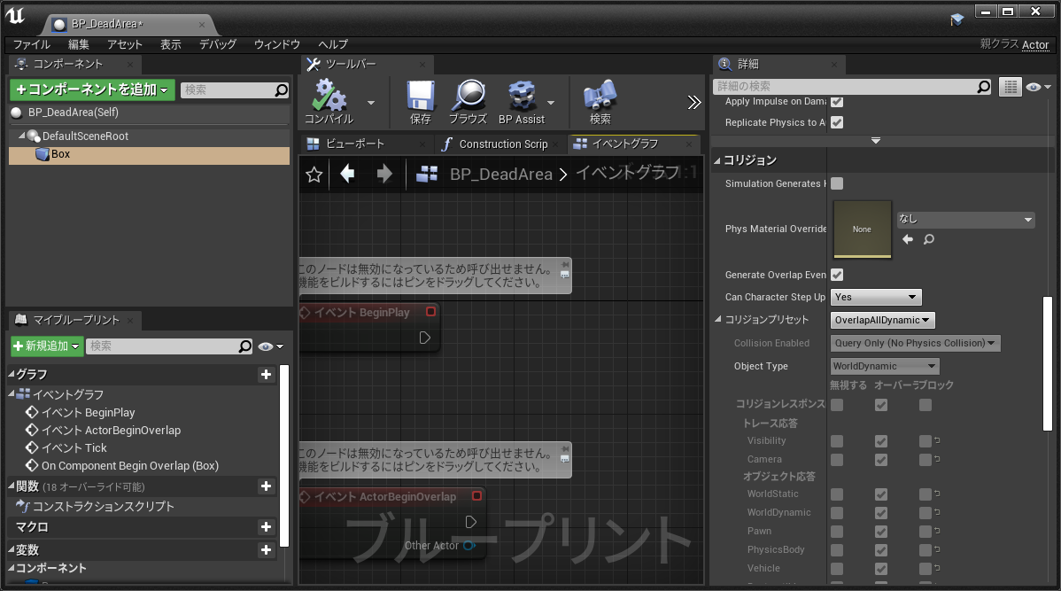Toggle favorite star in graph header
The width and height of the screenshot is (1061, 591).
[314, 175]
